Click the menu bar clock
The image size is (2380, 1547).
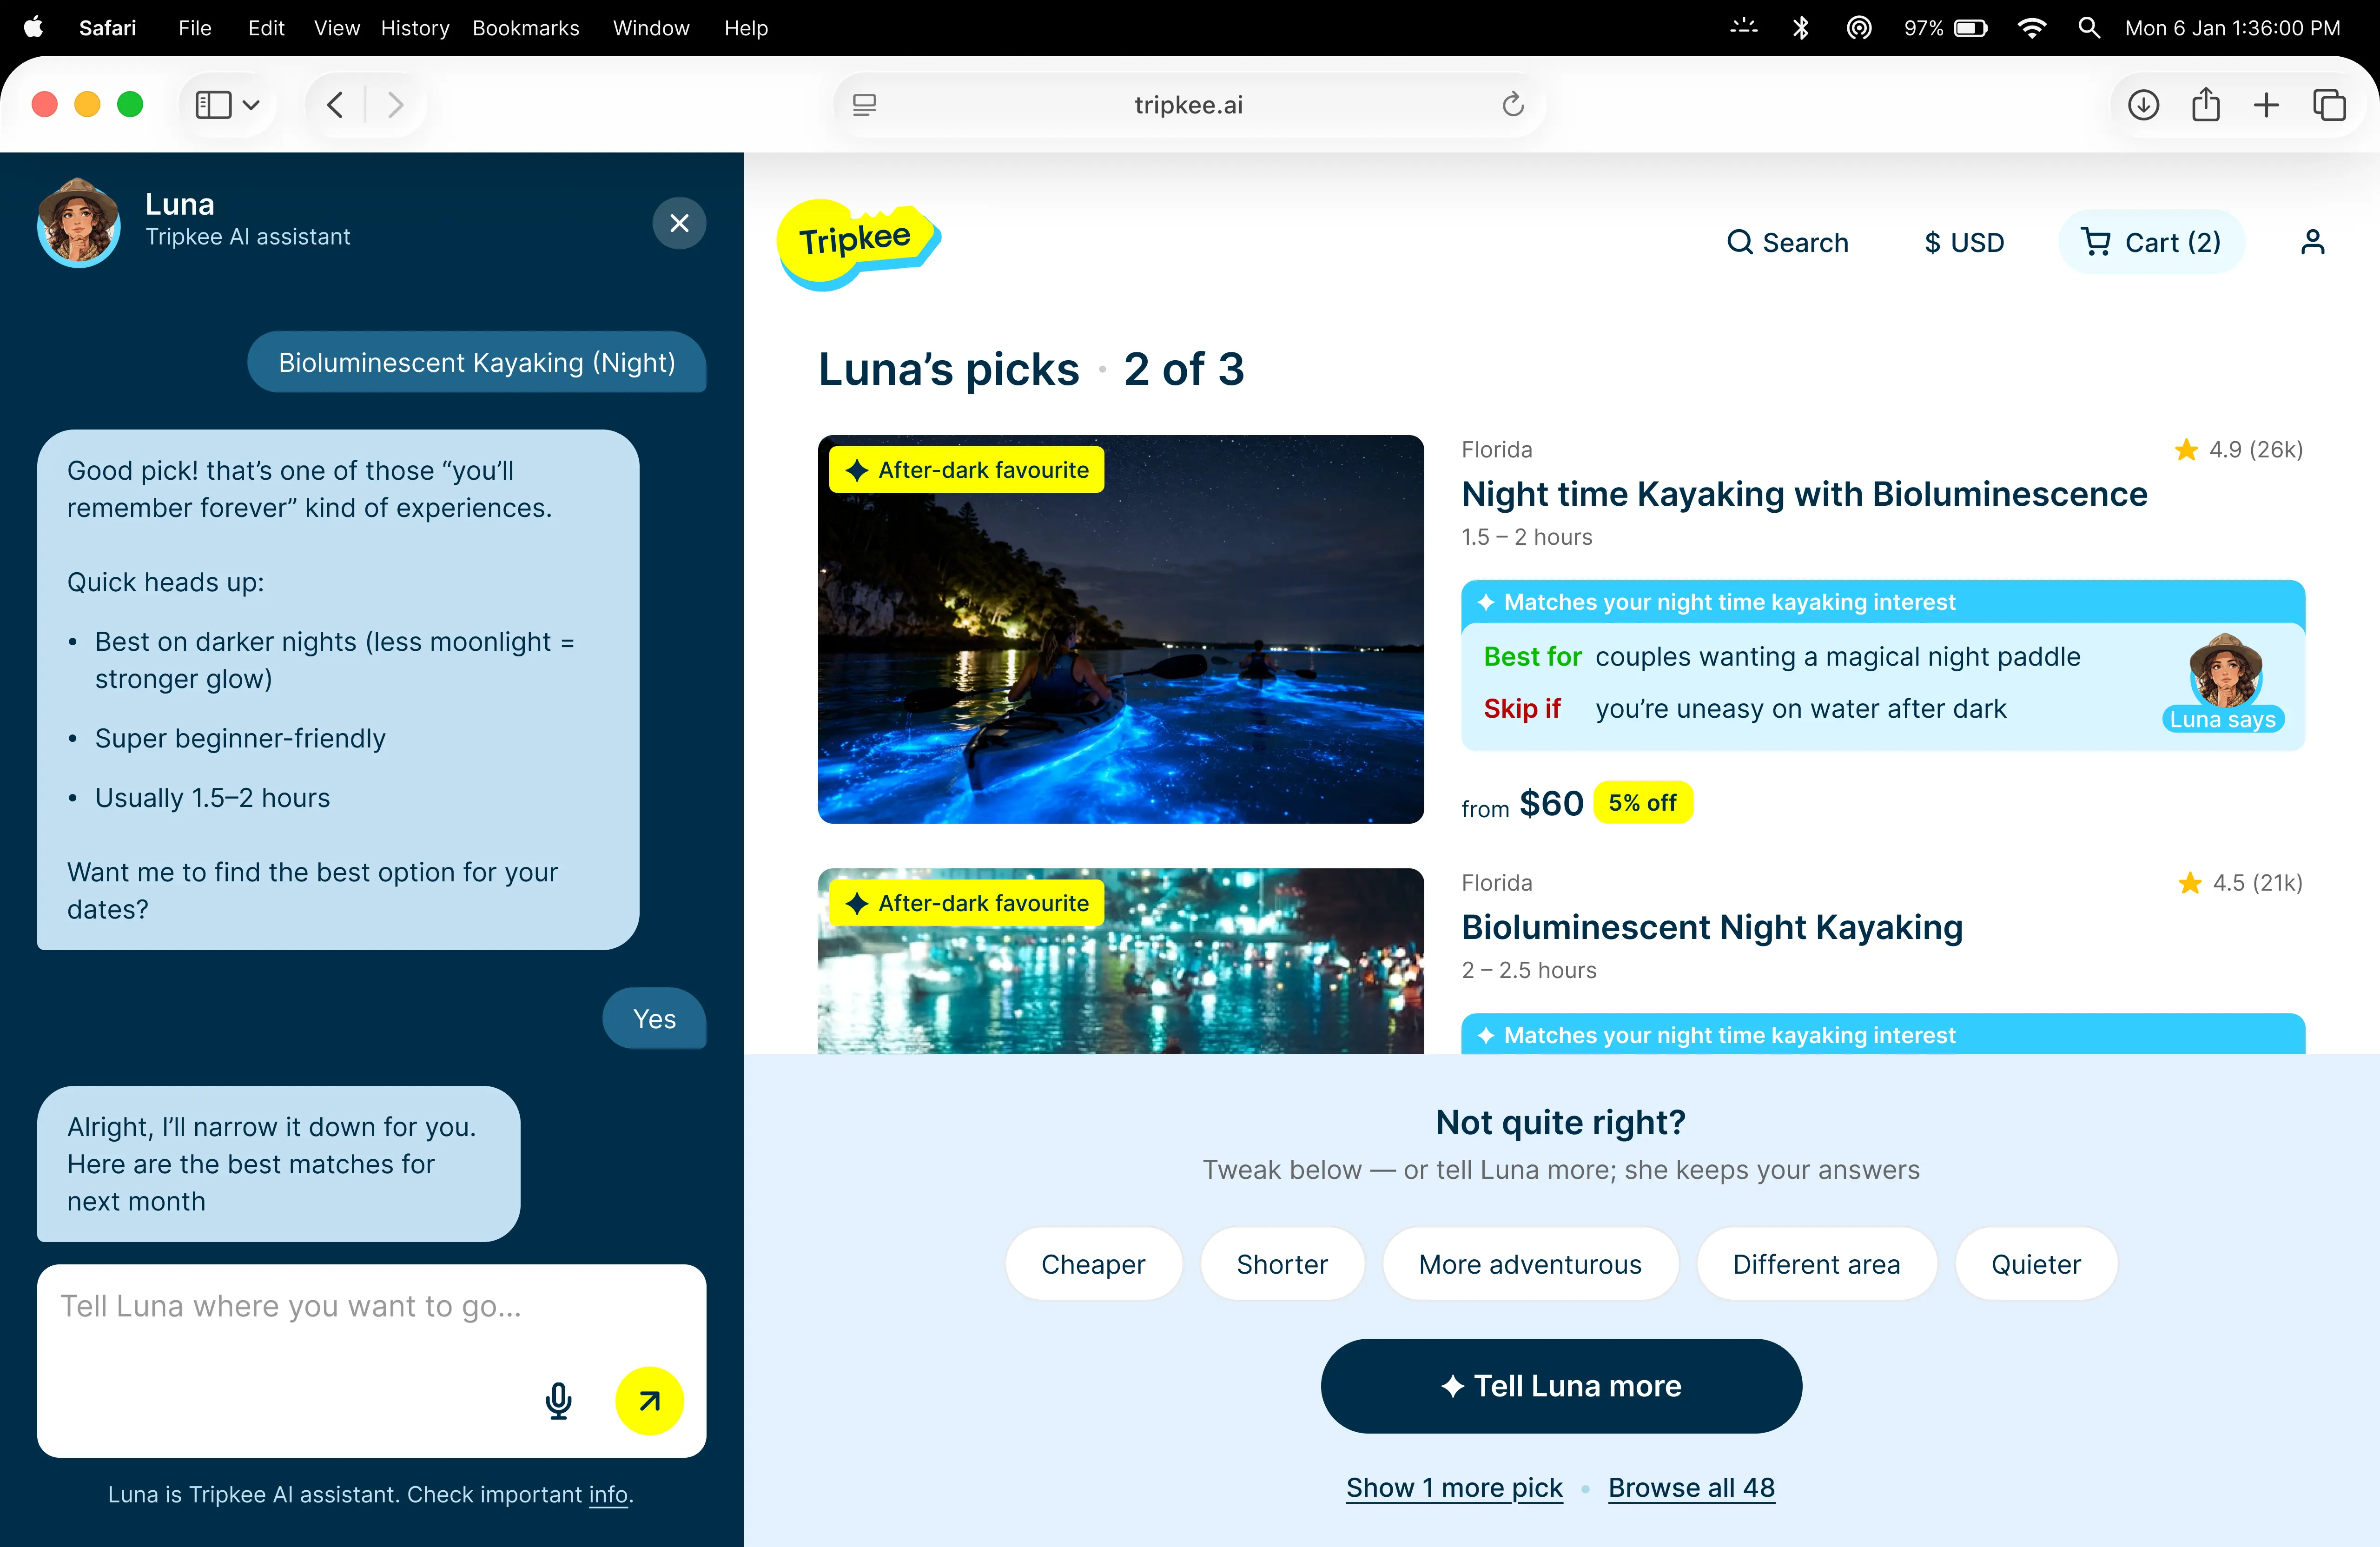[2232, 27]
